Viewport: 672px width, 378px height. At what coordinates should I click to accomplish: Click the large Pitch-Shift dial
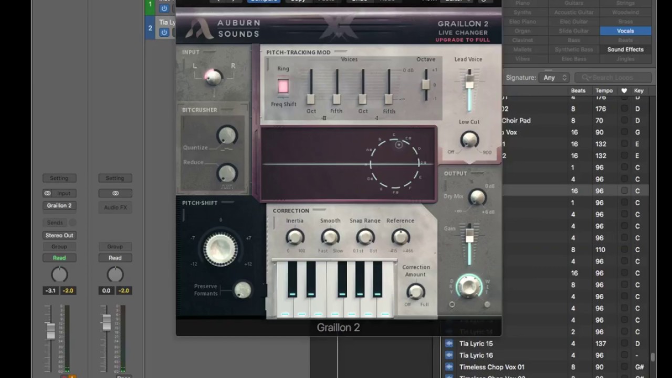point(220,248)
